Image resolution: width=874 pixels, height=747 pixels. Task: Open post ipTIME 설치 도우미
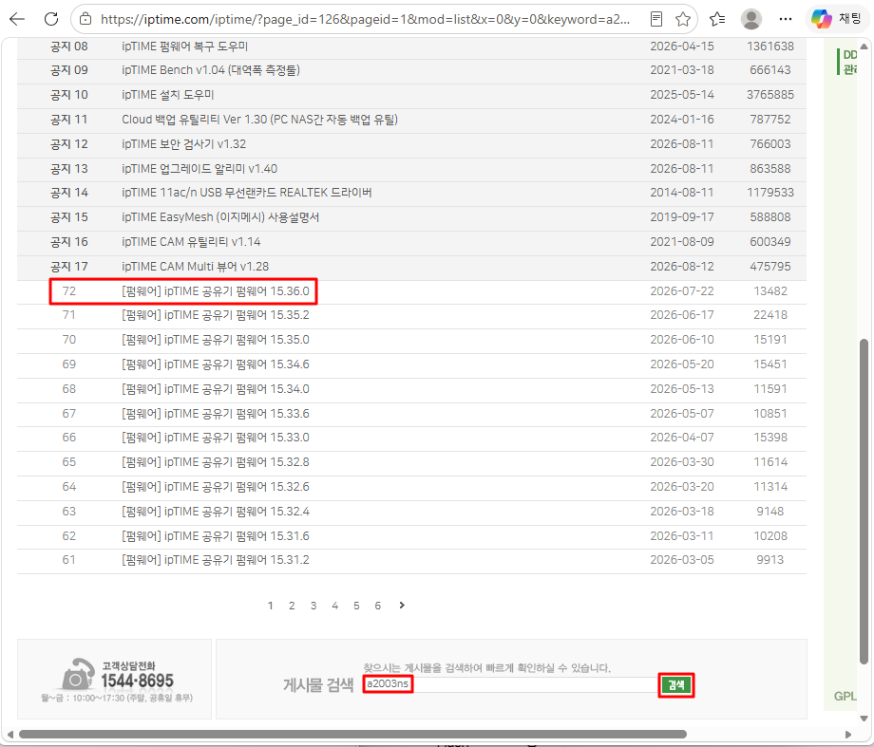click(168, 95)
